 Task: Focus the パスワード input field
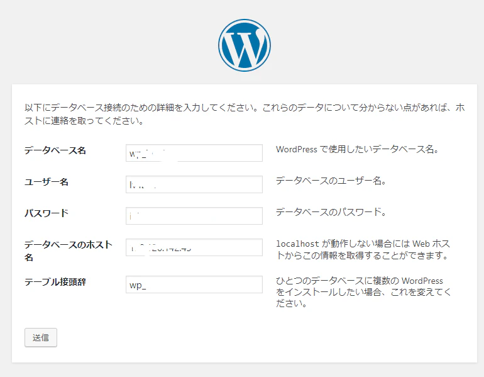(194, 216)
